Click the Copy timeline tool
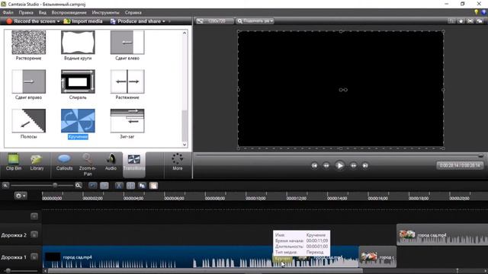 tap(143, 186)
